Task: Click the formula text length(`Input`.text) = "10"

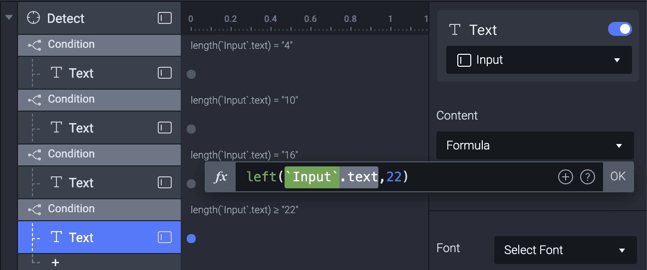Action: (x=245, y=100)
